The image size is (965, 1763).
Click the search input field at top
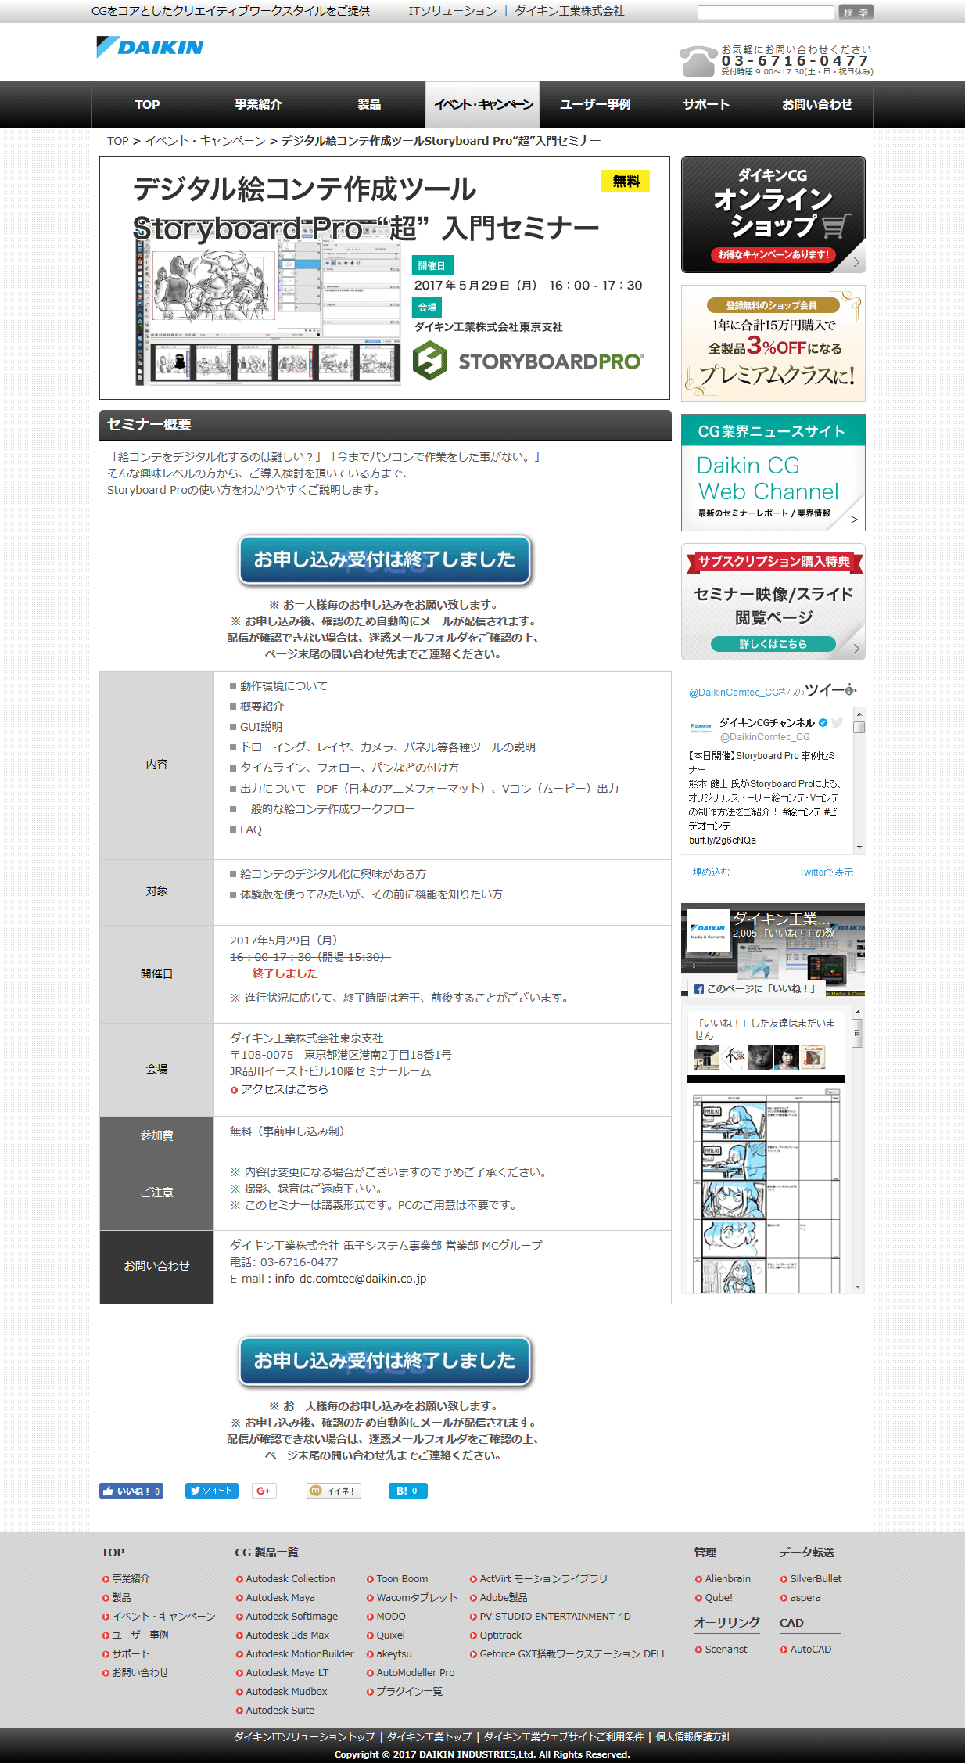[x=766, y=12]
